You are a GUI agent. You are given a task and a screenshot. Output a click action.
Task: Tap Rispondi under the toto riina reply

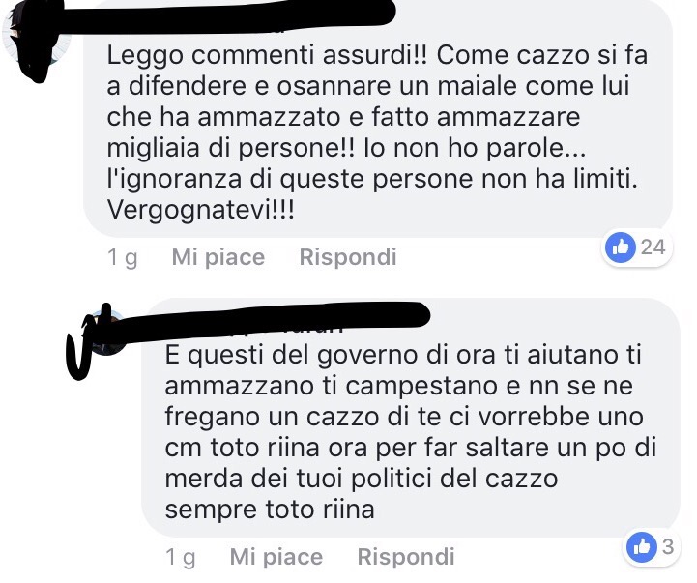(x=406, y=557)
